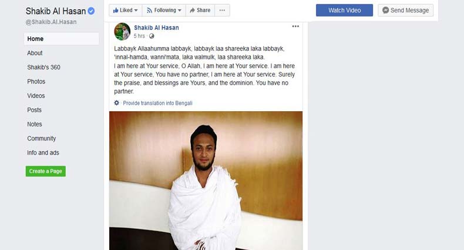Click the blue verified badge beside page name
This screenshot has width=464, height=250.
pos(91,11)
